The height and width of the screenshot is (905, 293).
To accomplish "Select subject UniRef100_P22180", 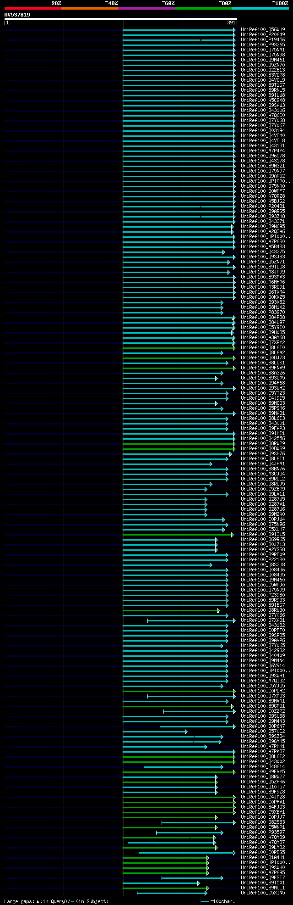I will click(263, 559).
